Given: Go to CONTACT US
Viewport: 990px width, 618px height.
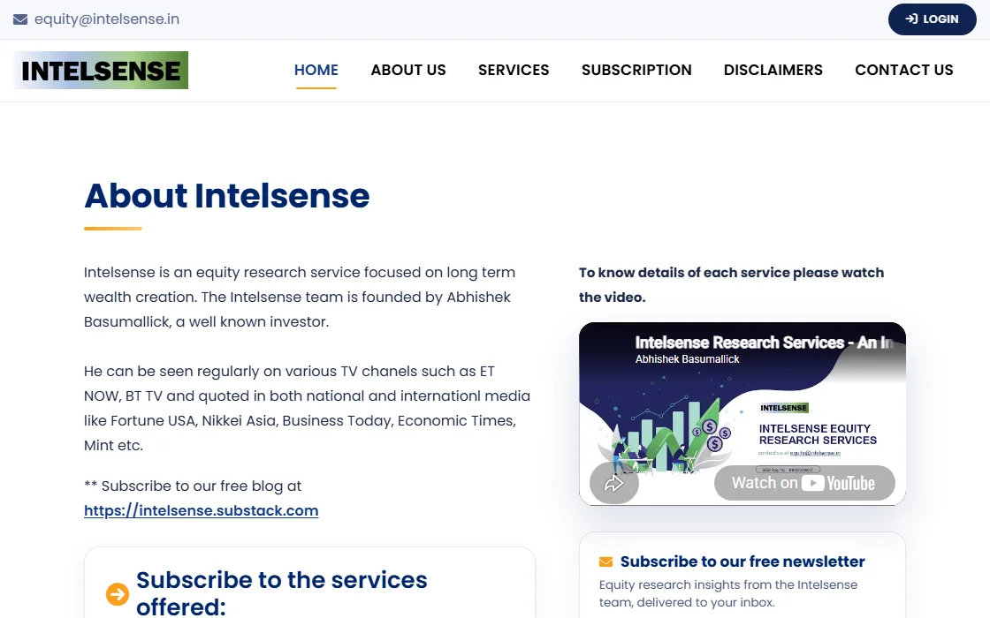Looking at the screenshot, I should 904,70.
